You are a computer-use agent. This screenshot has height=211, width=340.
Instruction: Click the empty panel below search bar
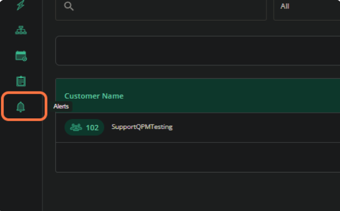point(198,51)
